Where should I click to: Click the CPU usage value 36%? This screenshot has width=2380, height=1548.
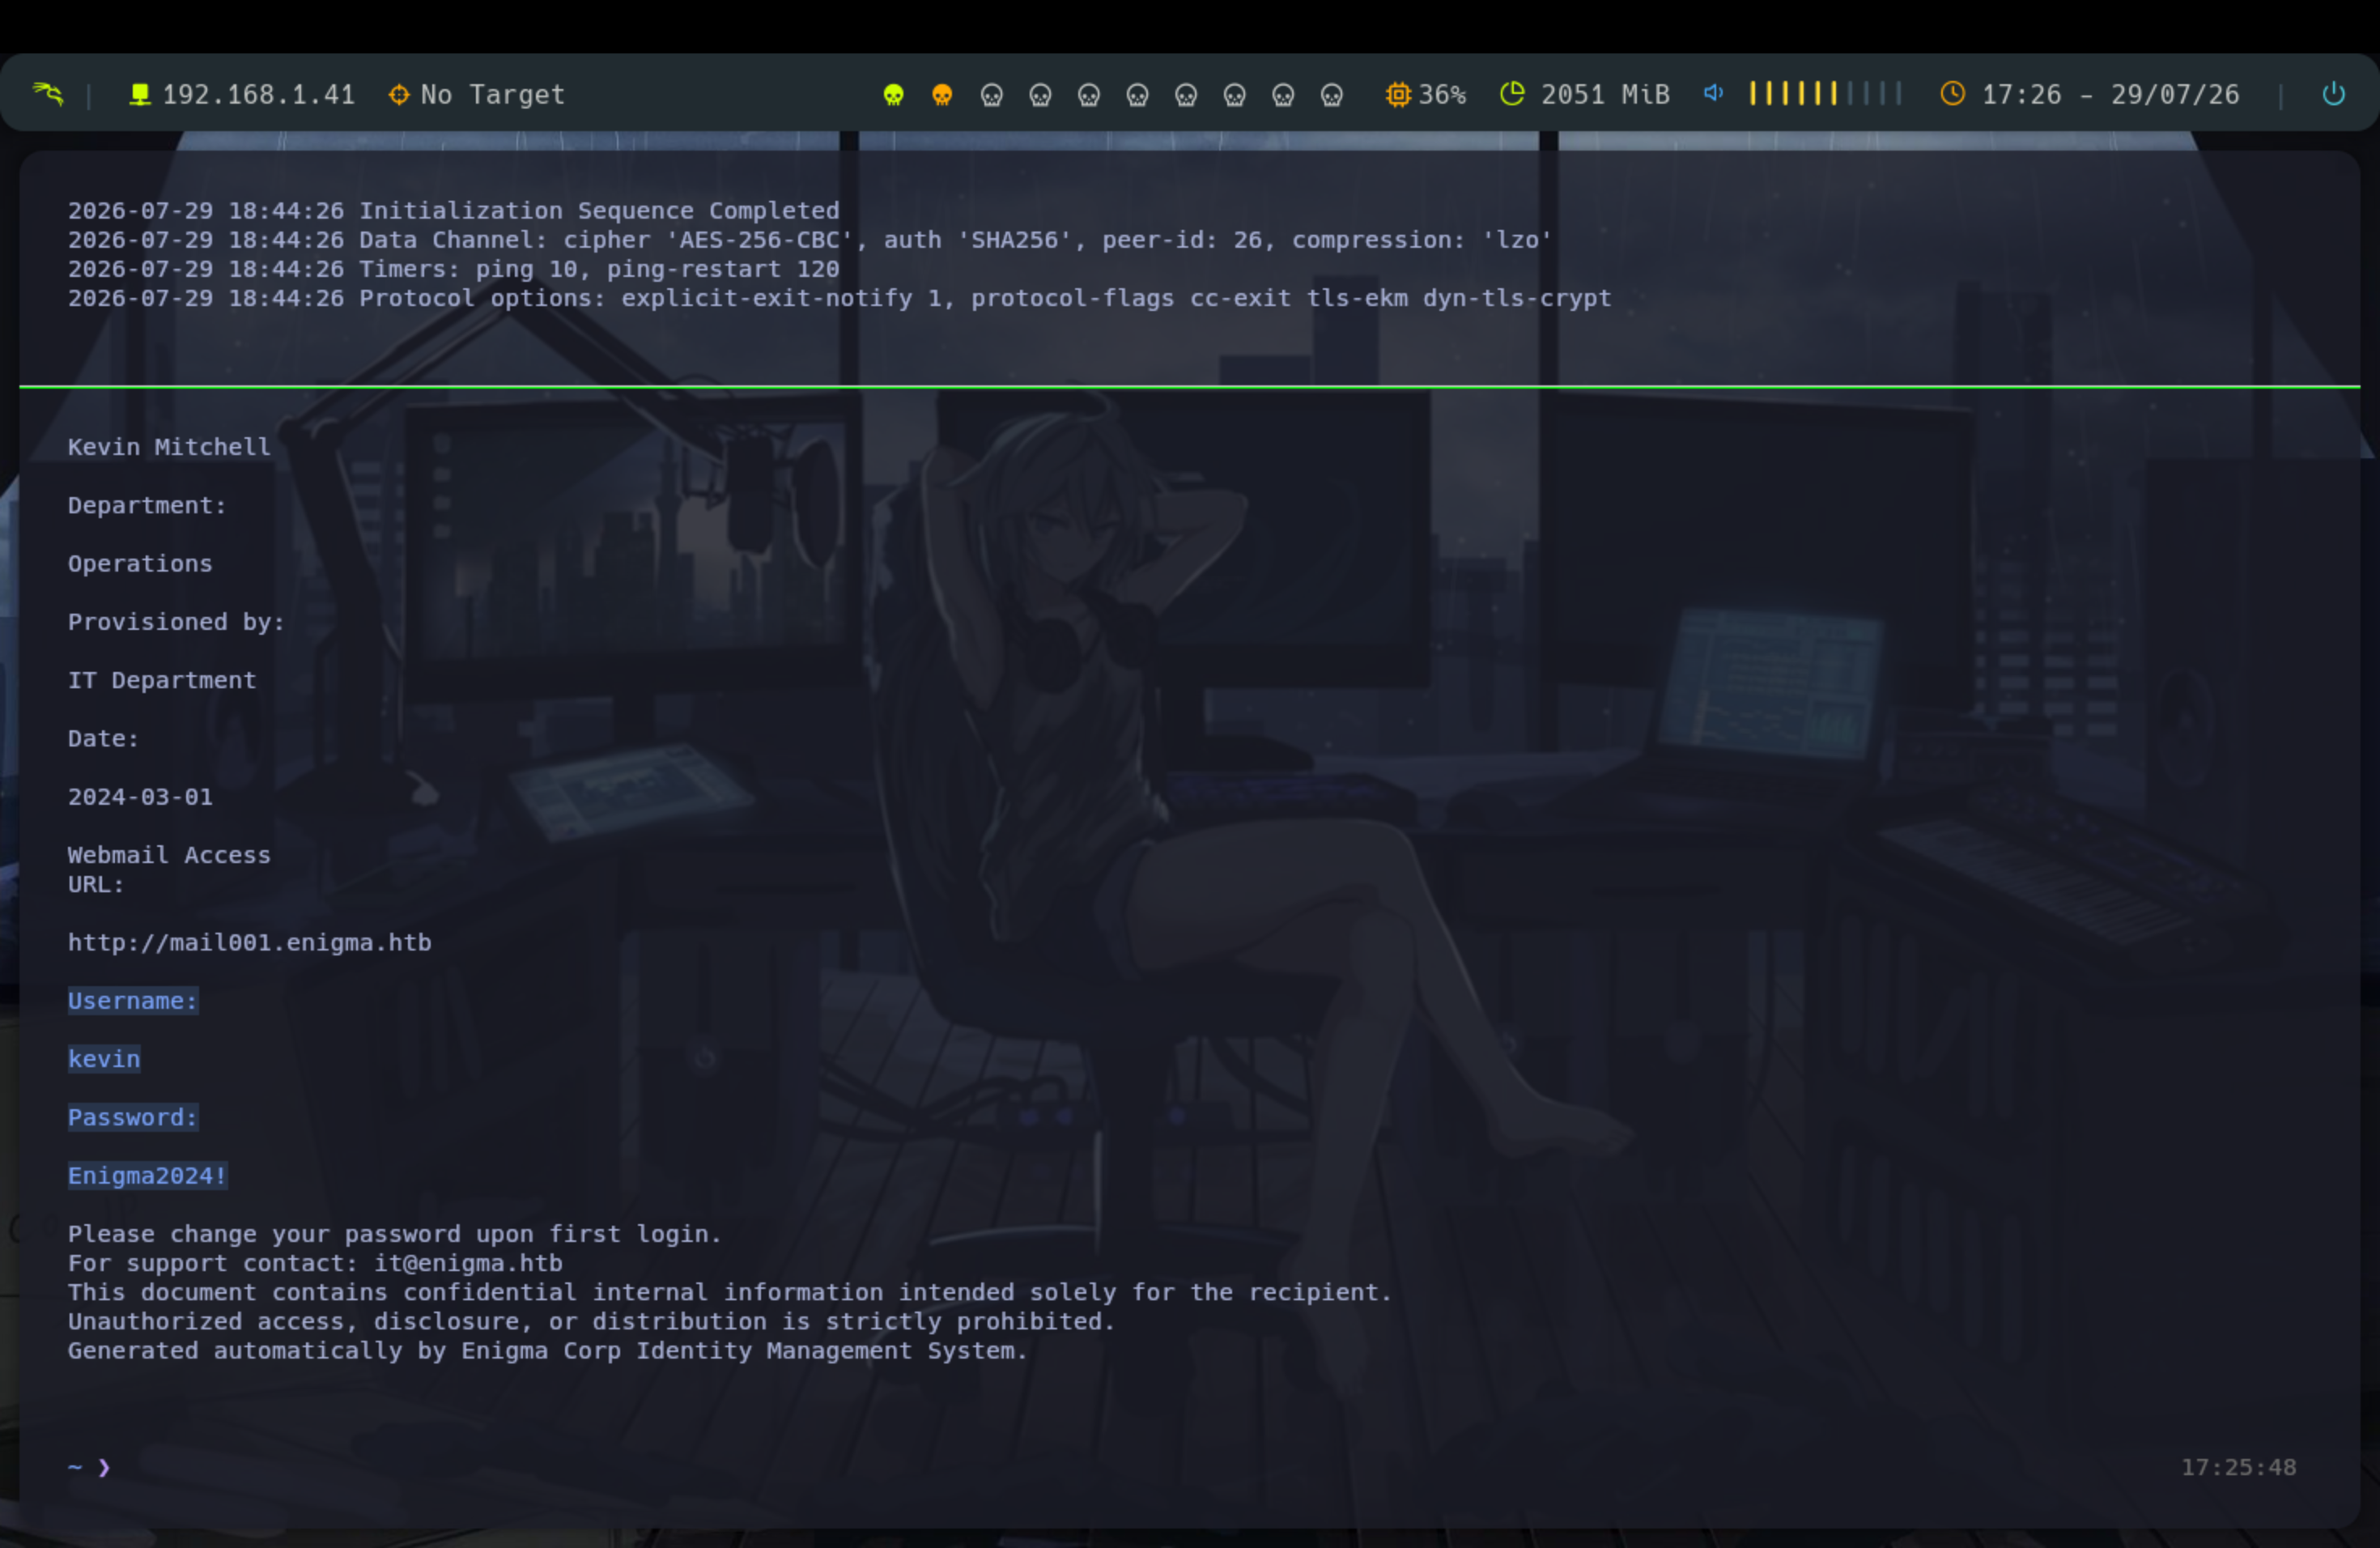click(1443, 95)
